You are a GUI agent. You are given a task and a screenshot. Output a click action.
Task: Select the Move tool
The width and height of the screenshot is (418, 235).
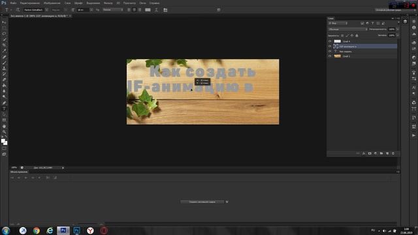tap(4, 22)
